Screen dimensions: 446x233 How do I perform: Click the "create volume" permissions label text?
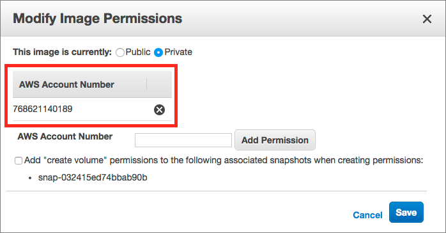pyautogui.click(x=224, y=161)
